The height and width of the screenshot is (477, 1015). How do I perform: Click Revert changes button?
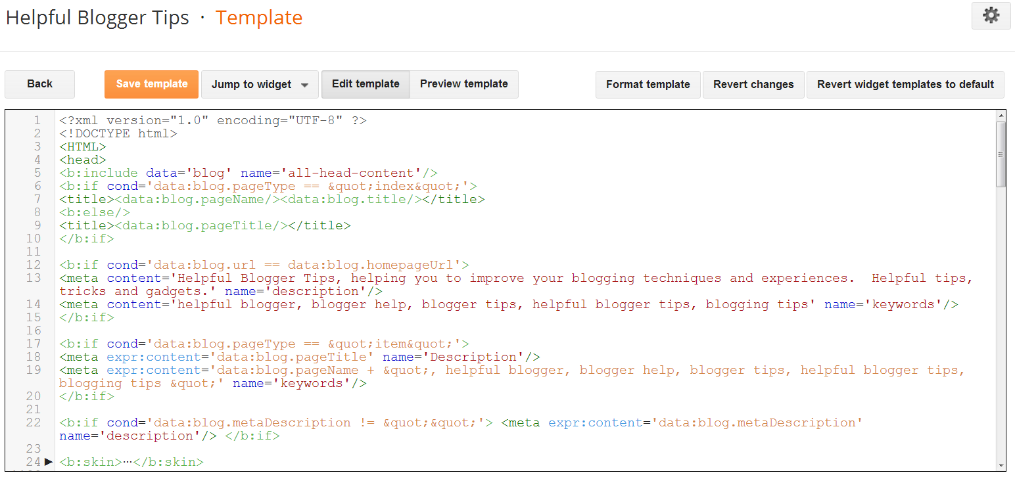coord(753,84)
